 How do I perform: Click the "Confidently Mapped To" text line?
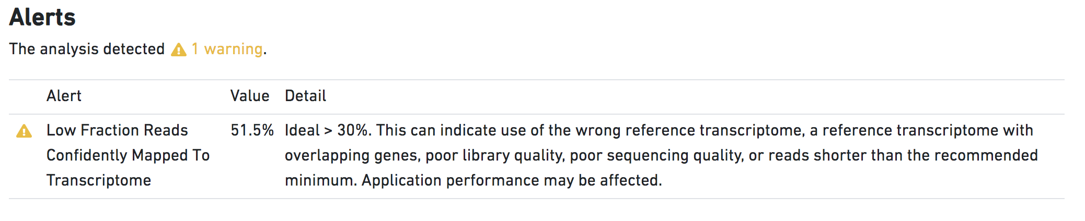pos(128,155)
